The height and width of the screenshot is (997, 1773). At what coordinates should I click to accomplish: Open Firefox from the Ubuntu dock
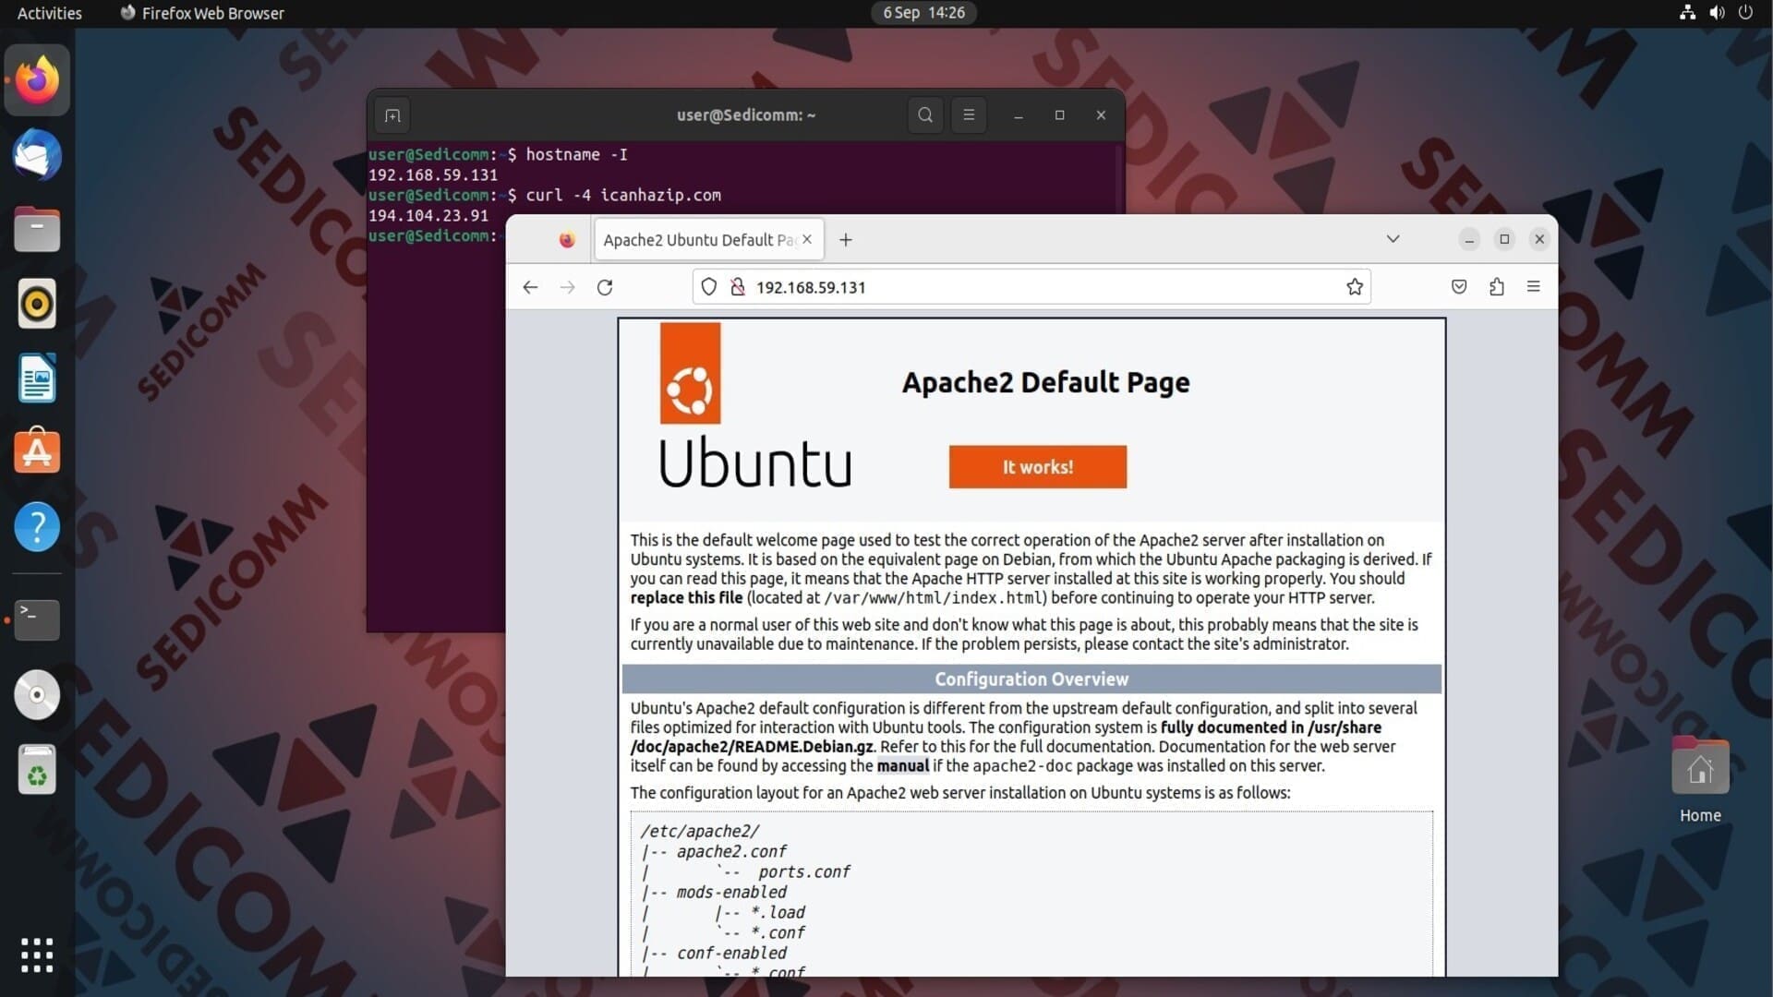coord(37,80)
